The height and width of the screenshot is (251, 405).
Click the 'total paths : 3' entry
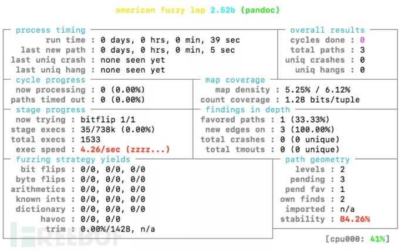328,50
